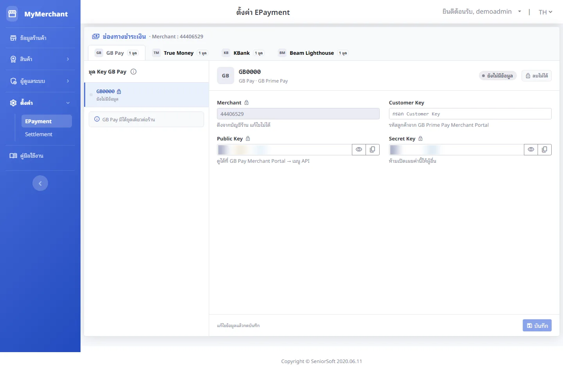
Task: Click the lock icon beside Secret Key label
Action: pos(421,139)
